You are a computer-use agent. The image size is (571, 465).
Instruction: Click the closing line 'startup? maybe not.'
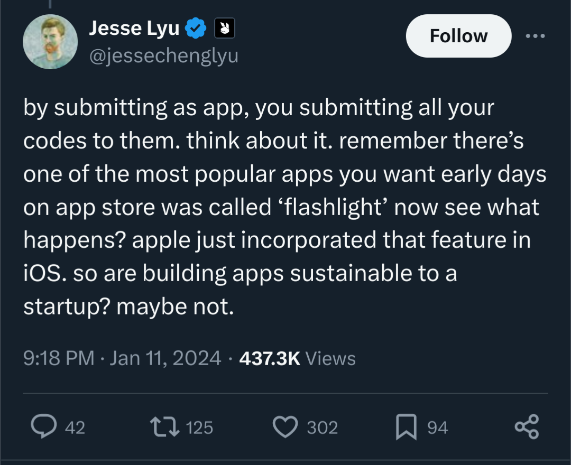tap(128, 307)
